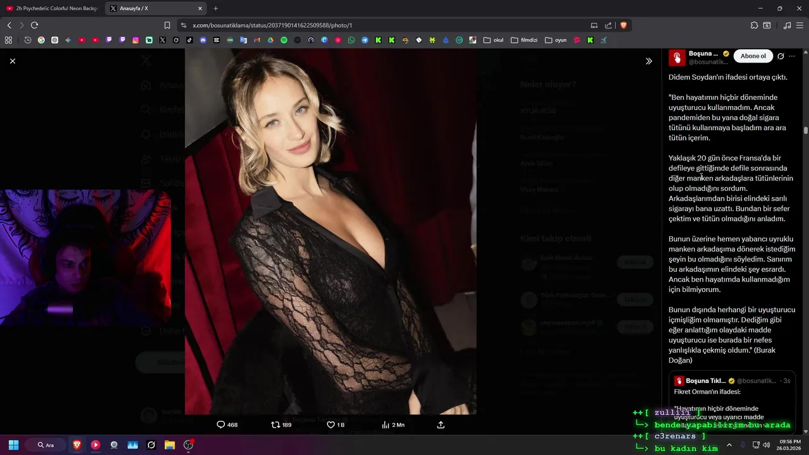Click the Grok icon beside Abone ol
This screenshot has height=455, width=809.
click(781, 56)
